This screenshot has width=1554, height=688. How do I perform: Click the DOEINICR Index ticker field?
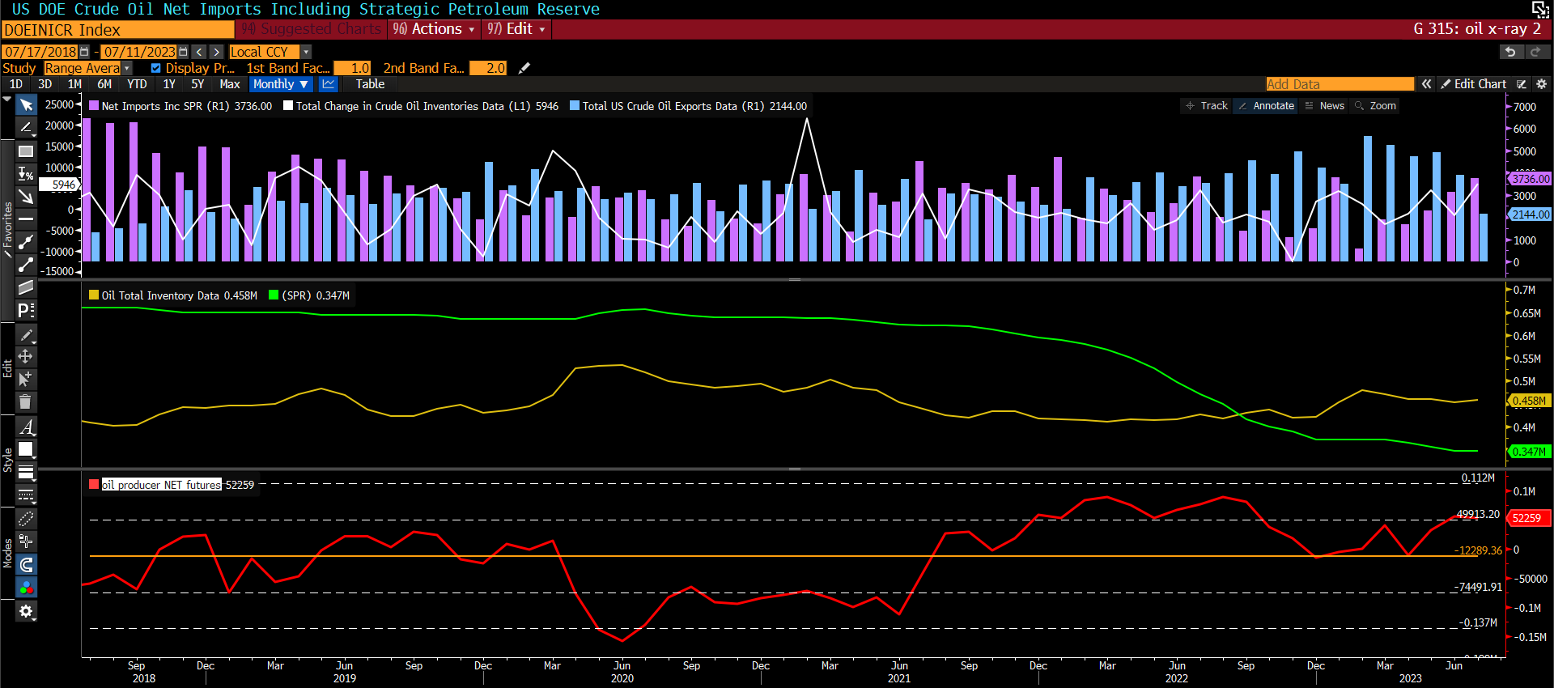tap(118, 29)
